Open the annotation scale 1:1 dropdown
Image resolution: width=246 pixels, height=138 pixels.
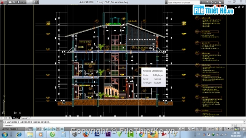click(210, 129)
